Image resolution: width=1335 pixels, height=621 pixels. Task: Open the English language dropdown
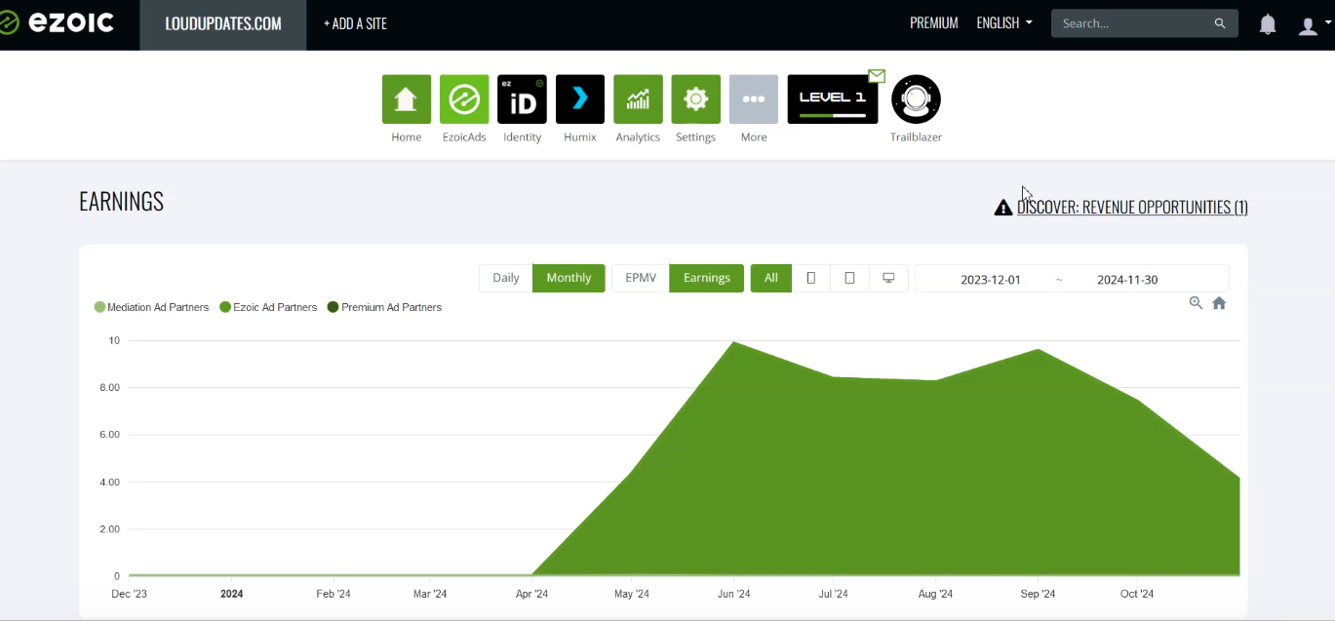[1004, 23]
